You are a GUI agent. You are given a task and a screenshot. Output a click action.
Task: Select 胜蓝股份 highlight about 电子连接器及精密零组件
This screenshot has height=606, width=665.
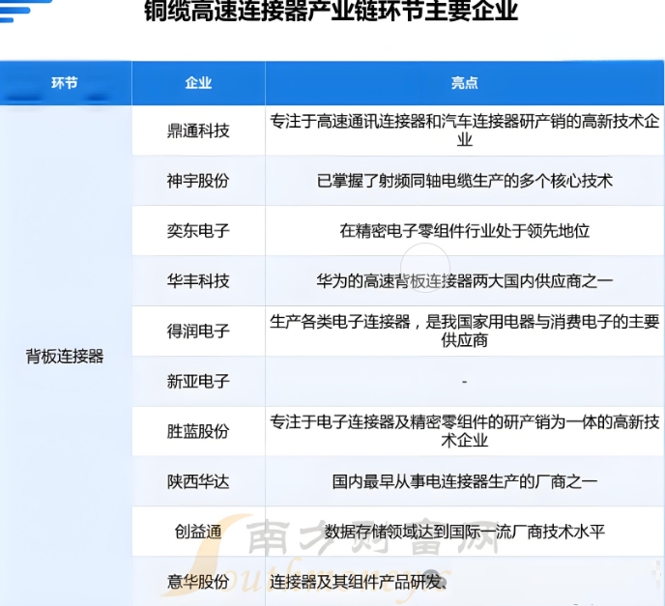pyautogui.click(x=464, y=431)
